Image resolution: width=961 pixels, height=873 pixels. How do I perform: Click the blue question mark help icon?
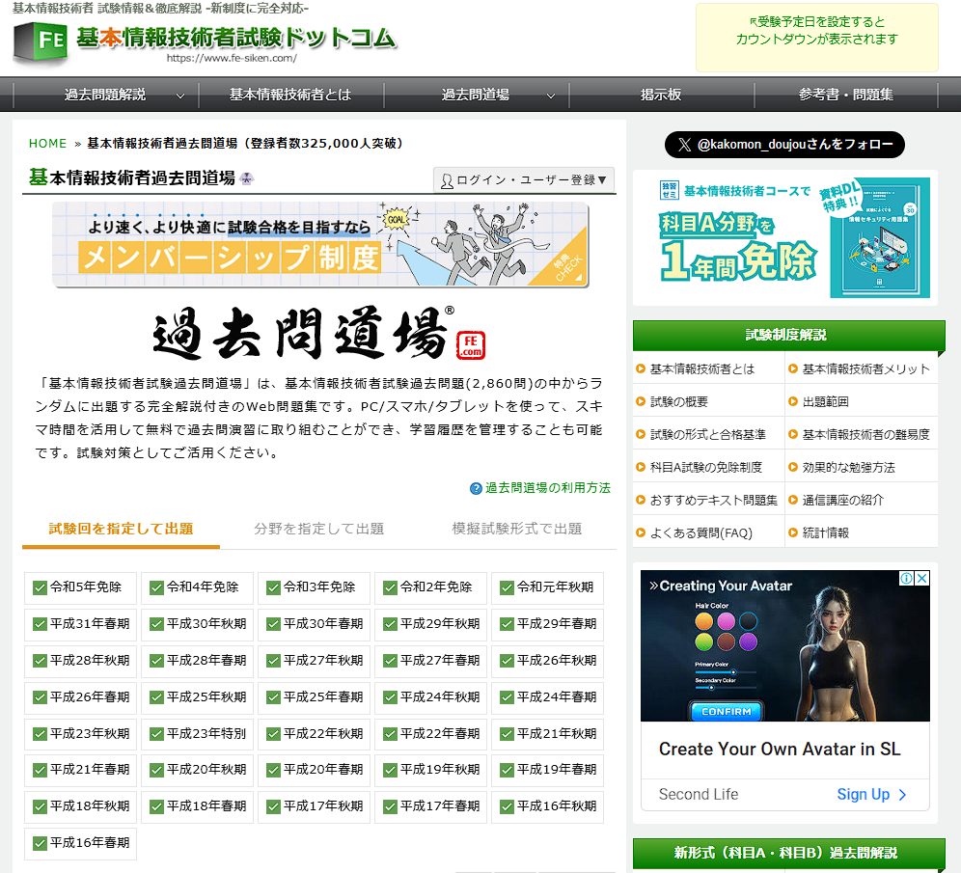tap(476, 488)
